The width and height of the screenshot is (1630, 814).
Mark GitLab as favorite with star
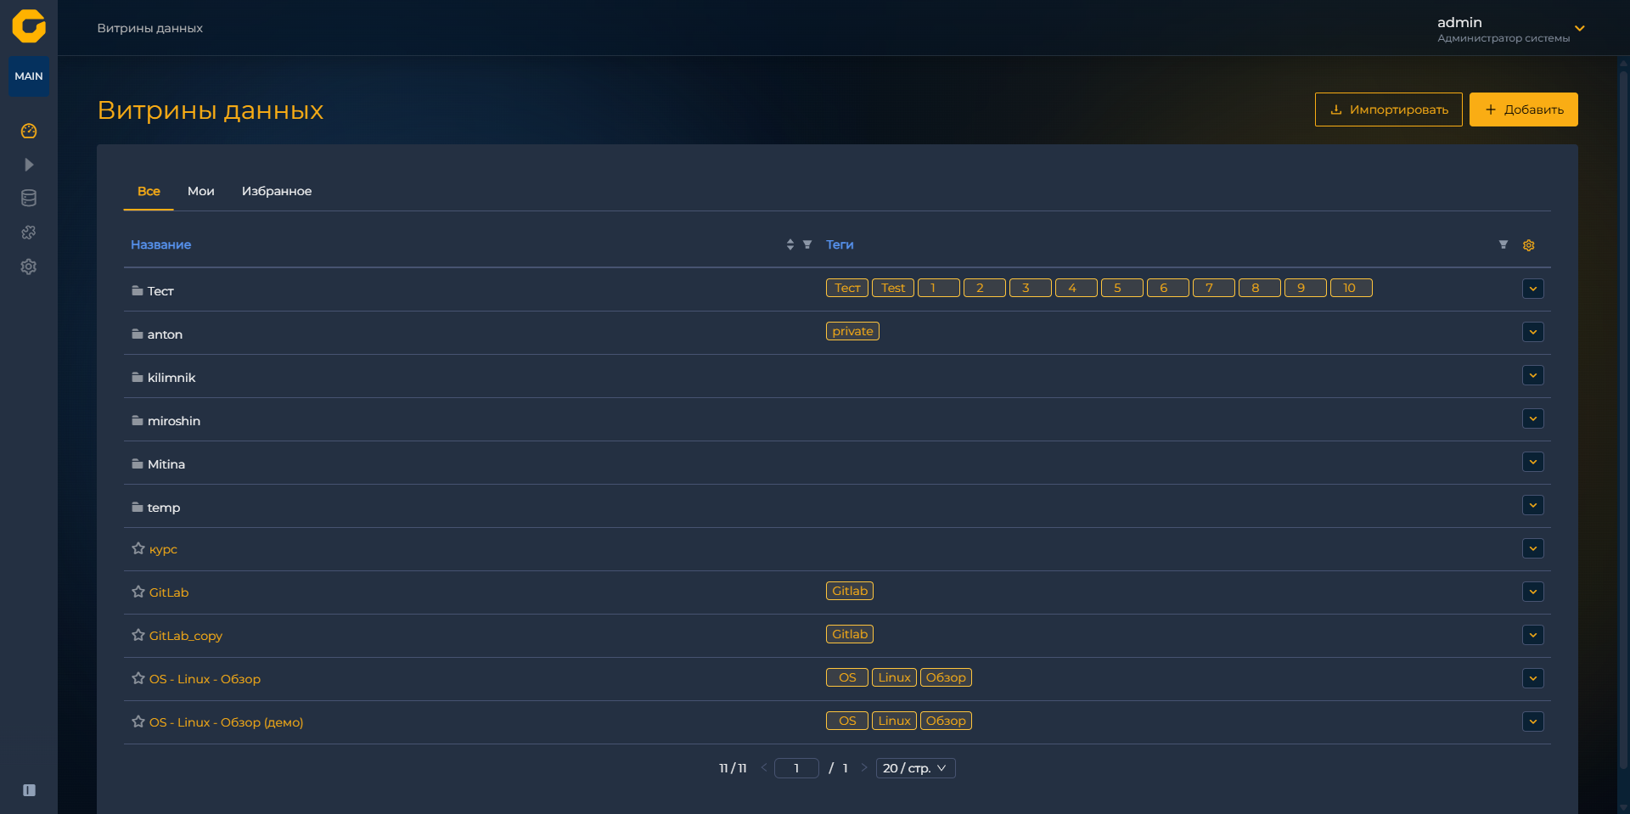(x=138, y=592)
